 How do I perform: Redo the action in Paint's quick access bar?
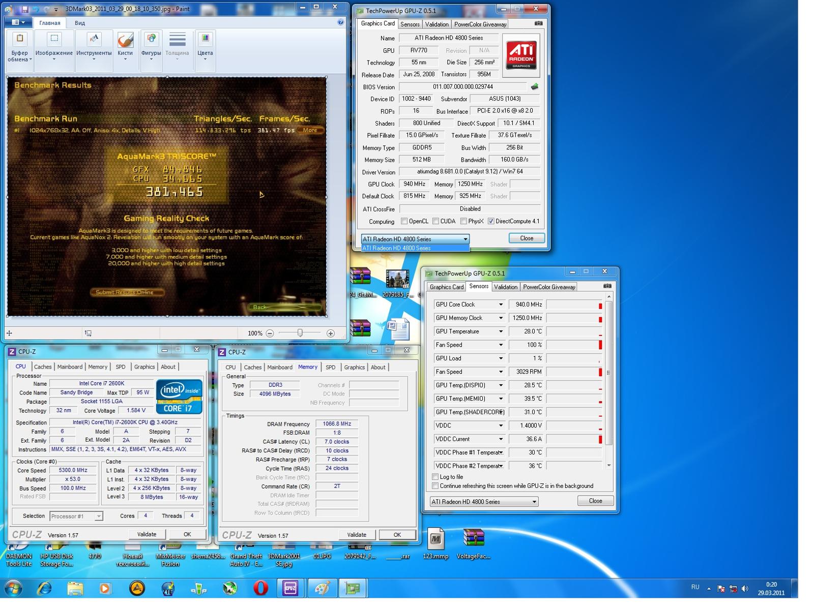(x=46, y=9)
